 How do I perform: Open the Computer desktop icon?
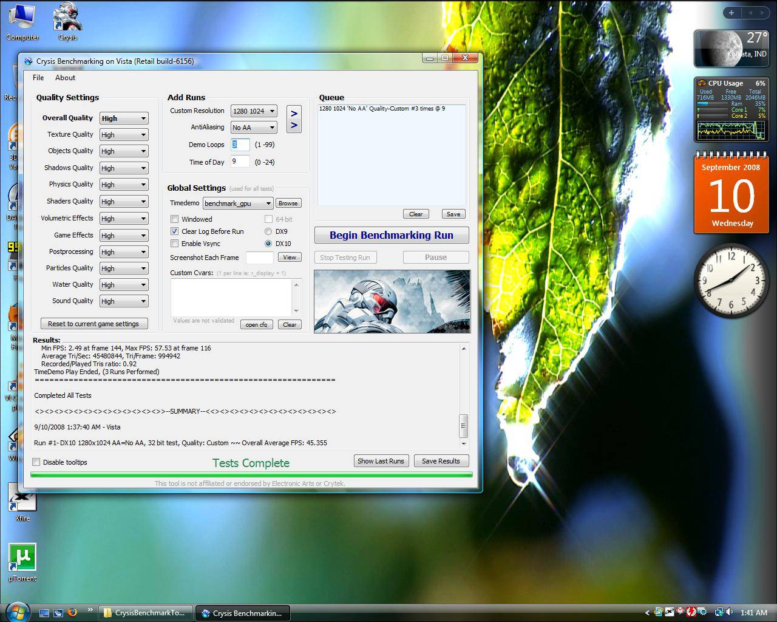[x=22, y=22]
